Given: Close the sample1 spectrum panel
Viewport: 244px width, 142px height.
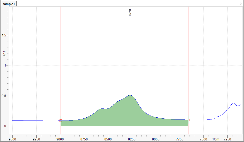Looking at the screenshot, I should 241,4.
